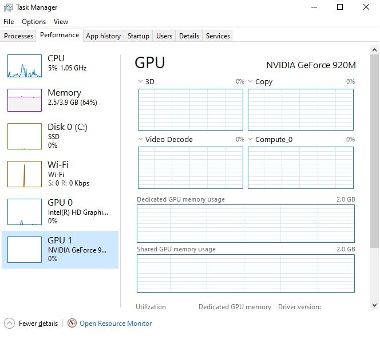
Task: Select the Memory usage mini graph
Action: tap(25, 100)
